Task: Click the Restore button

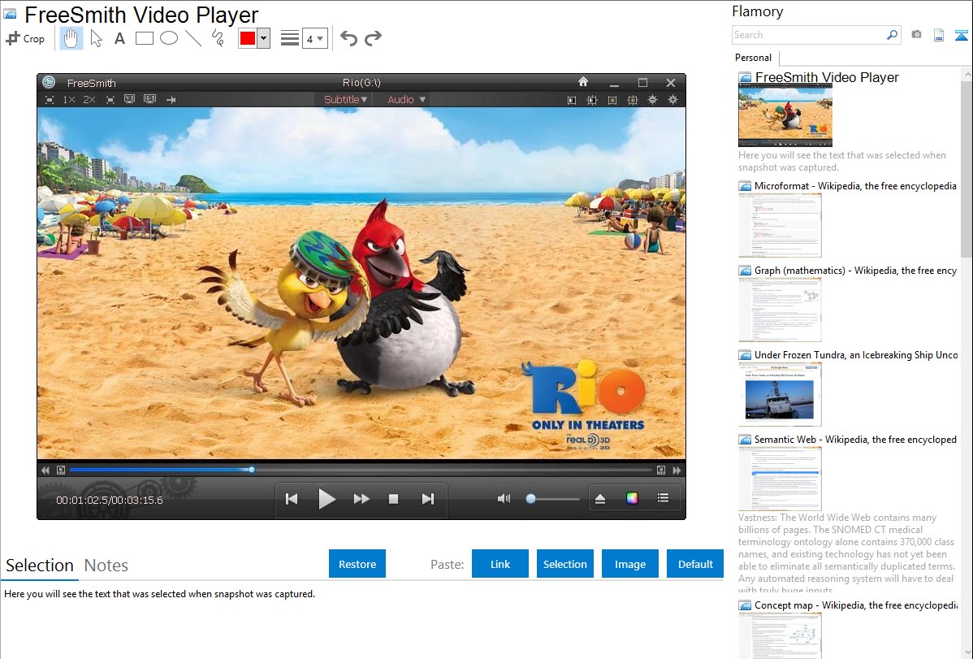Action: pos(357,564)
